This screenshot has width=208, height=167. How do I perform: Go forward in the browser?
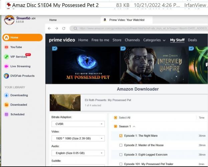tap(57, 28)
